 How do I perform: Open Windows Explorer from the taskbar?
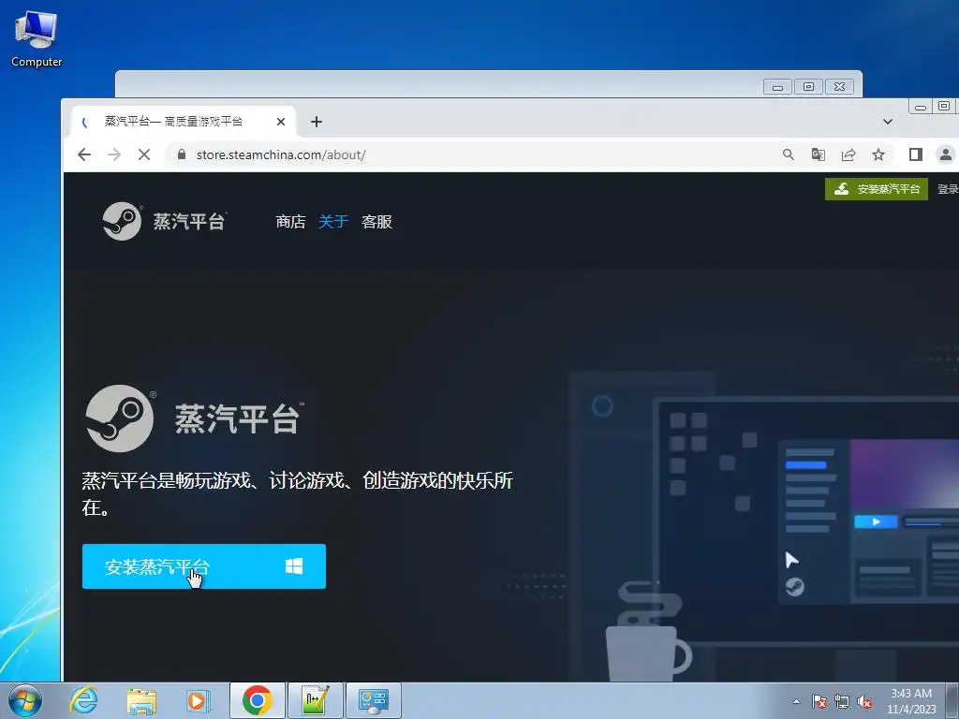point(141,700)
